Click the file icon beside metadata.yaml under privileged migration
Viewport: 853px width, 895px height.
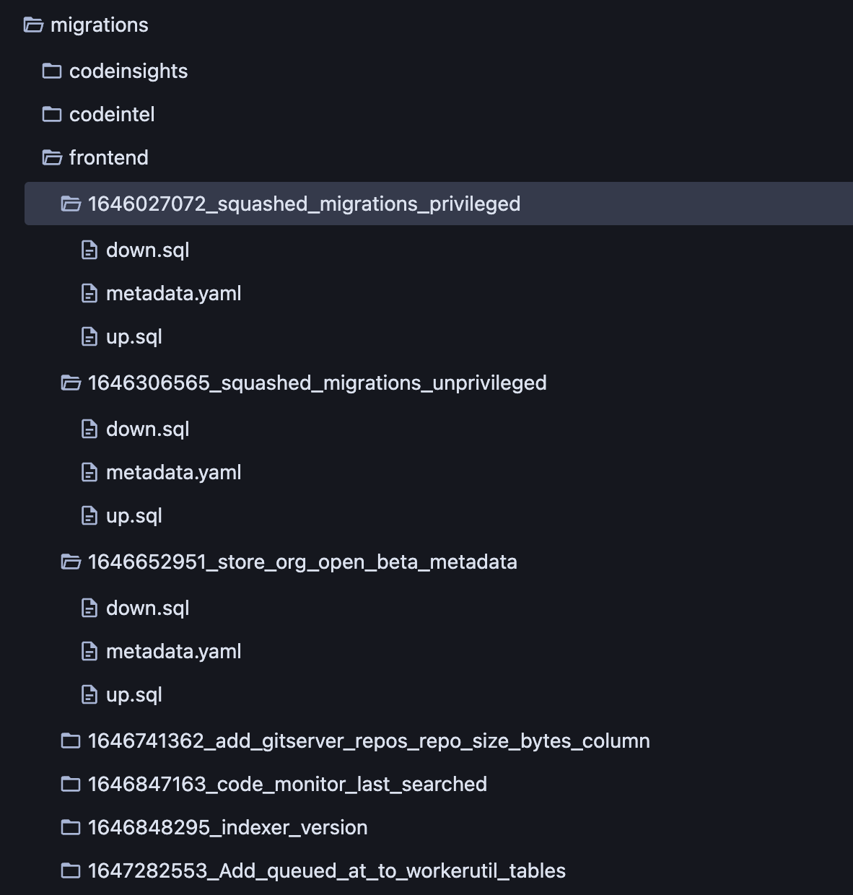click(89, 293)
